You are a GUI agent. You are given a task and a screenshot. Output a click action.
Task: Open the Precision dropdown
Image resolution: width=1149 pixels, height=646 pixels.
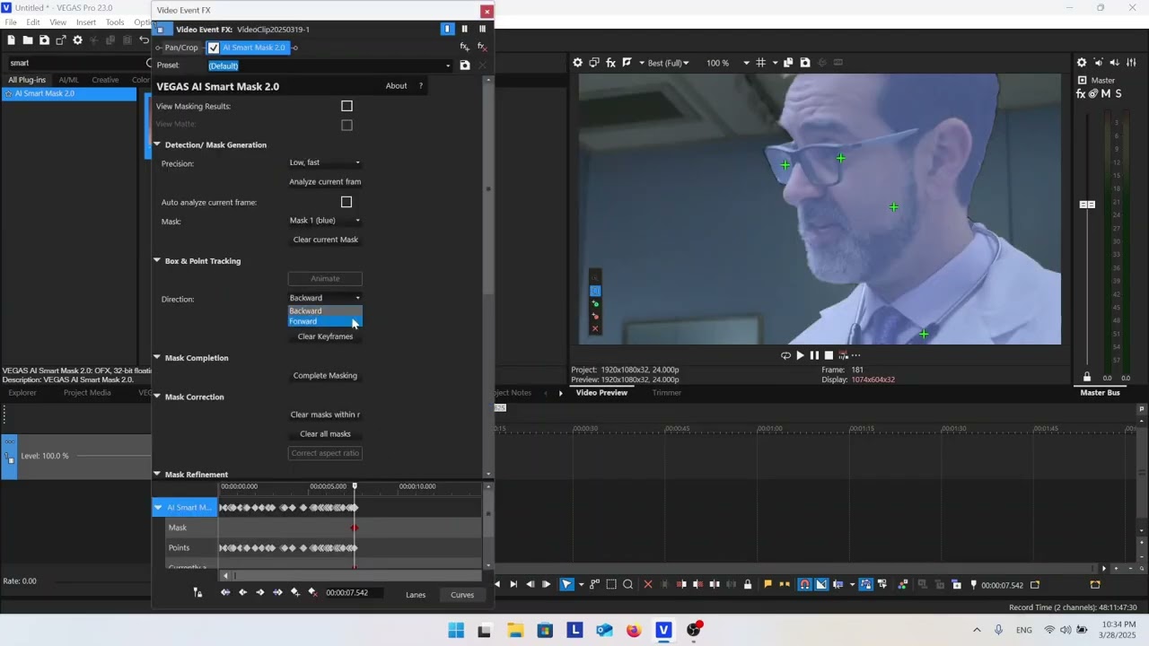(325, 162)
